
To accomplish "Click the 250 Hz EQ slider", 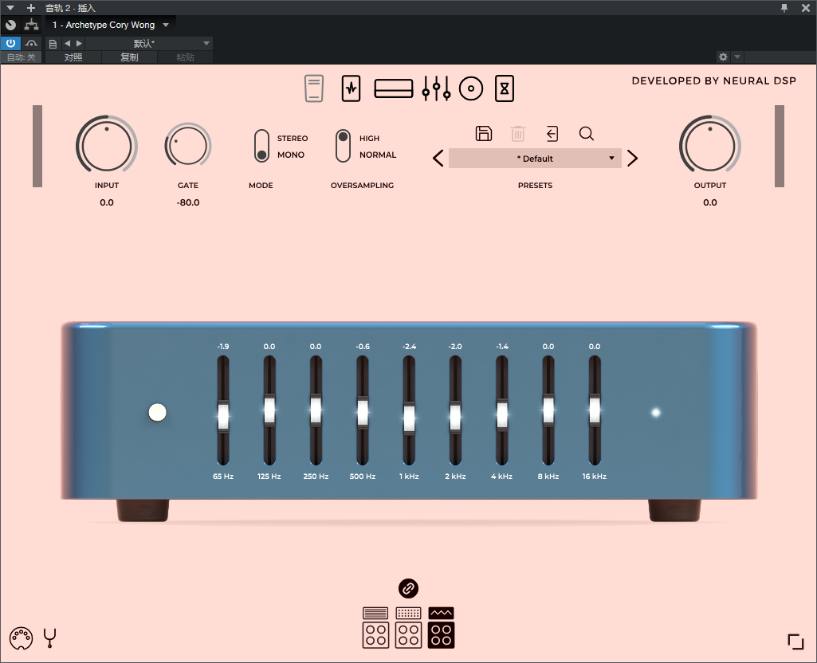I will pos(316,410).
